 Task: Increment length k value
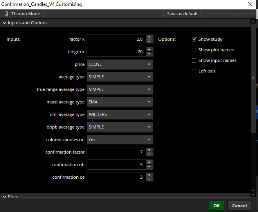click(x=149, y=49)
